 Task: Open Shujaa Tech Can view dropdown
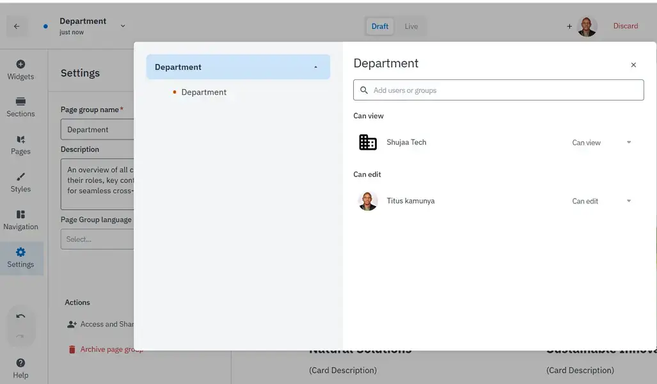[x=602, y=143]
